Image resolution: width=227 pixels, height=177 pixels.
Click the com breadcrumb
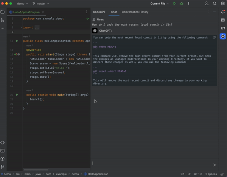coord(48,174)
